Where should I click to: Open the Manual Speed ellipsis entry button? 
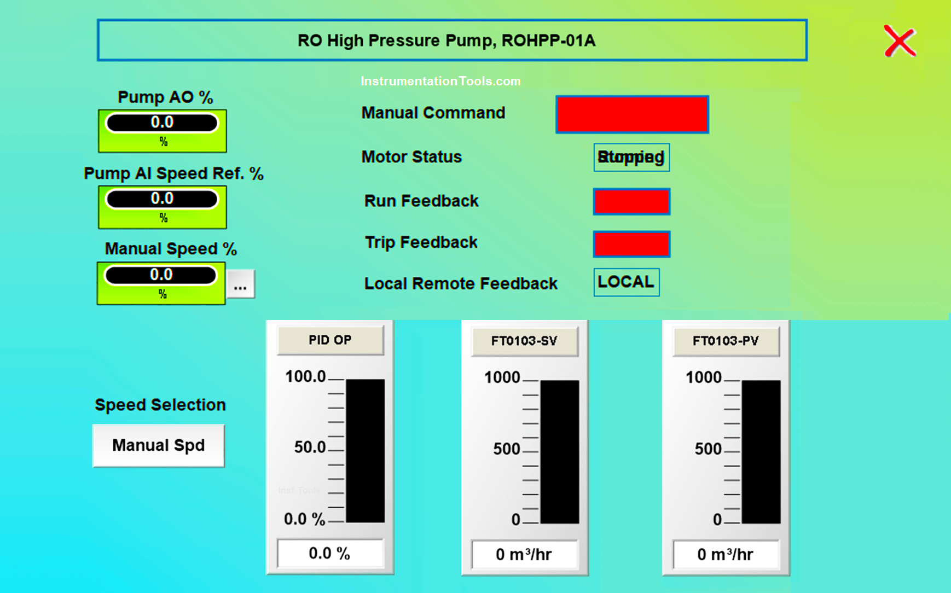[241, 283]
